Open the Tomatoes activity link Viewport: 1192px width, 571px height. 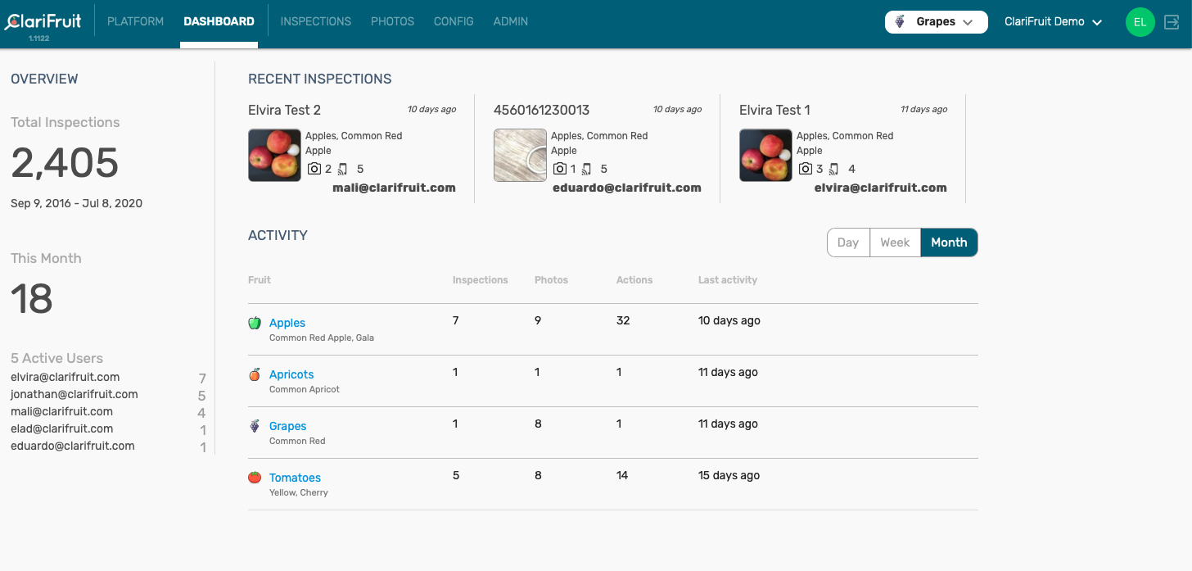click(x=295, y=478)
